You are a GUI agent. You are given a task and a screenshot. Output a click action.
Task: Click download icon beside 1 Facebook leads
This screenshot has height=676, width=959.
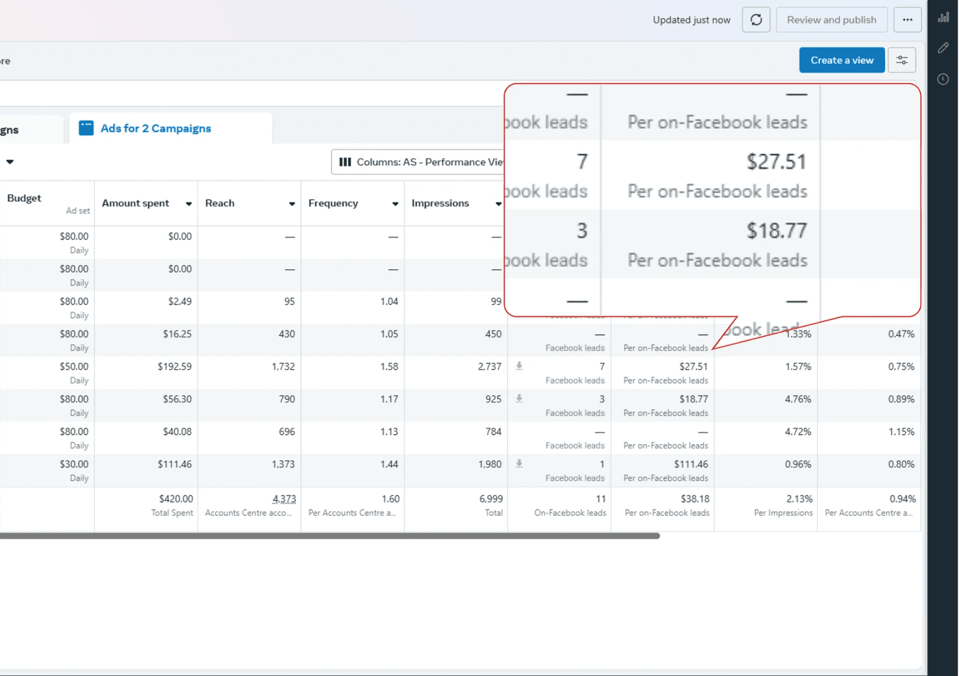point(520,463)
